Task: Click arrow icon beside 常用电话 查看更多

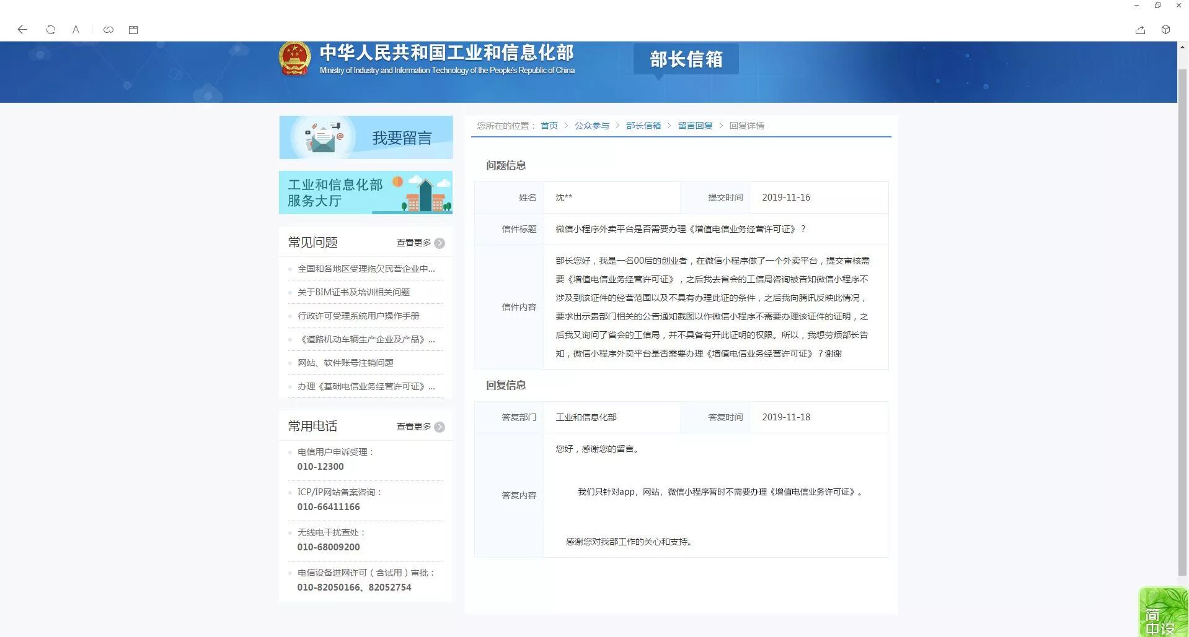Action: pos(440,427)
